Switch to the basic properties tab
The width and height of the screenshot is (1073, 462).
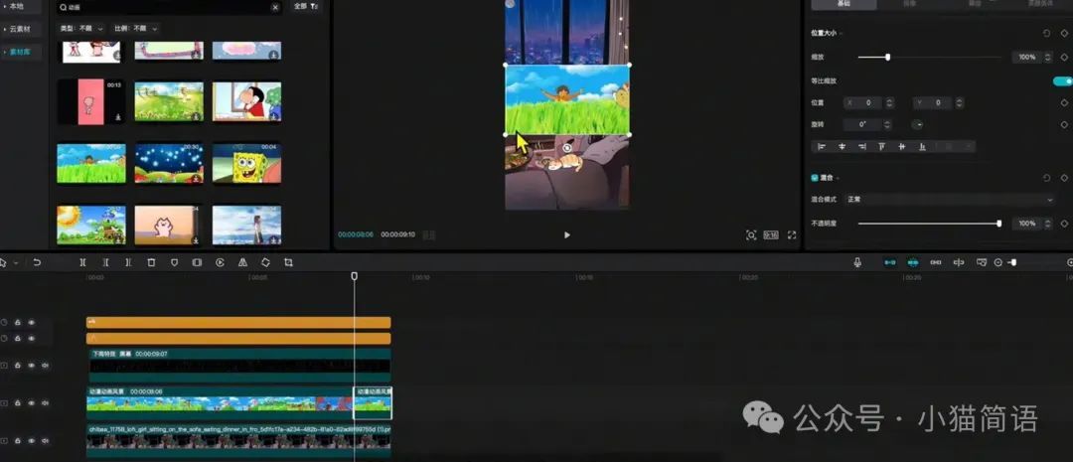tap(843, 4)
